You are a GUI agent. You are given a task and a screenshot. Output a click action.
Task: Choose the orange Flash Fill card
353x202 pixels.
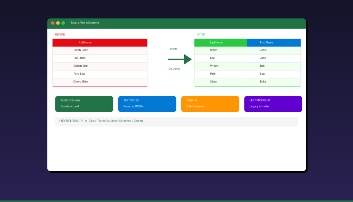(x=210, y=104)
